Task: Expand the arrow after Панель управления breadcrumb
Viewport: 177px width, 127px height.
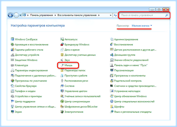Action: [x=55, y=15]
